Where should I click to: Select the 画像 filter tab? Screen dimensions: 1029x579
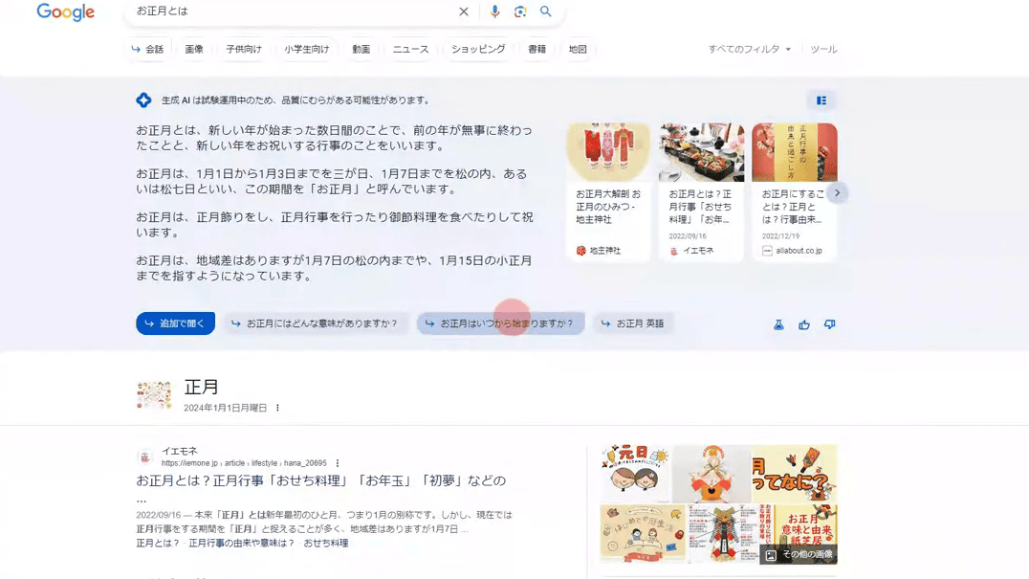pos(193,49)
